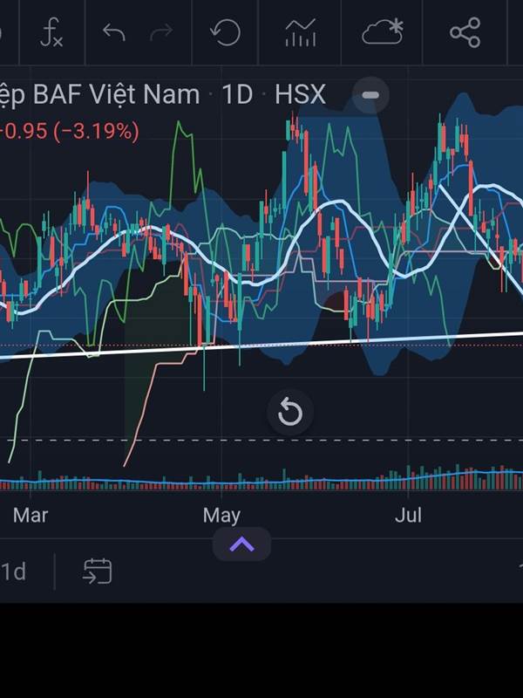The width and height of the screenshot is (523, 698).
Task: Share the chart
Action: (x=465, y=32)
